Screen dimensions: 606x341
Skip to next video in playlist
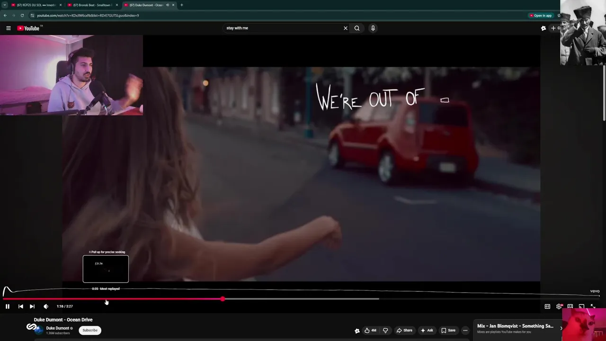point(32,306)
